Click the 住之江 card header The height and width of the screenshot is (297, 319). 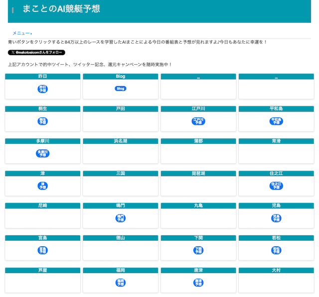coord(276,173)
